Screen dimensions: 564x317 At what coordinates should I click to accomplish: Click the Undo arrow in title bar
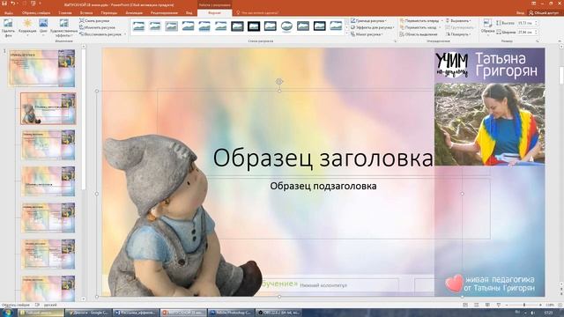point(13,4)
